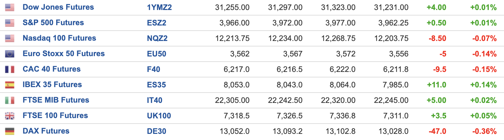Open the DAX Futures link
The width and height of the screenshot is (504, 140).
(46, 131)
